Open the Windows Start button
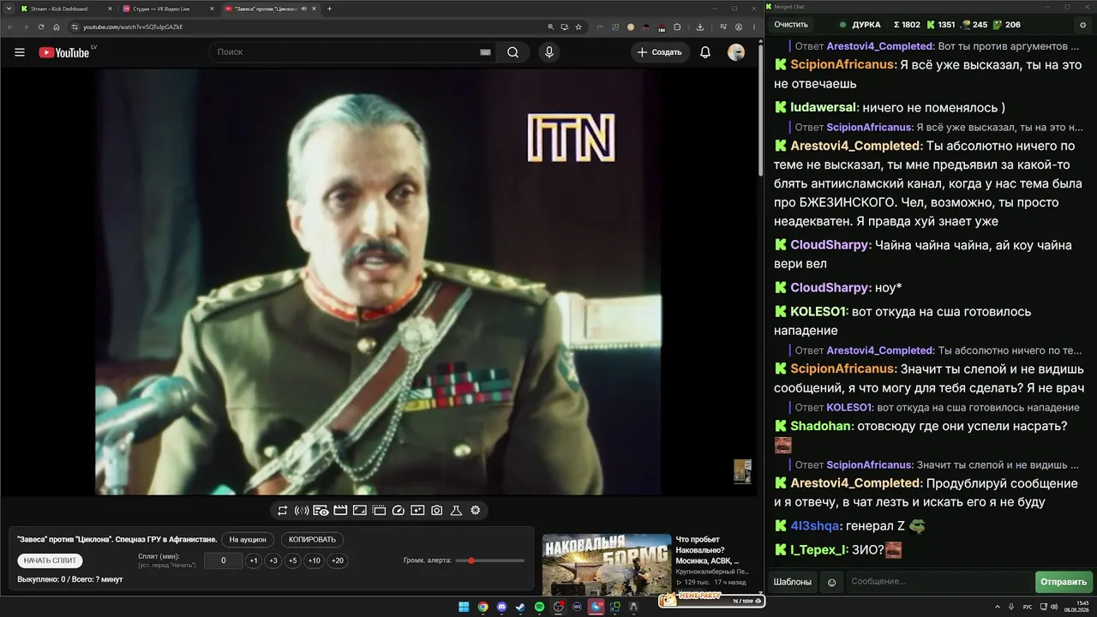The height and width of the screenshot is (617, 1097). [x=464, y=607]
